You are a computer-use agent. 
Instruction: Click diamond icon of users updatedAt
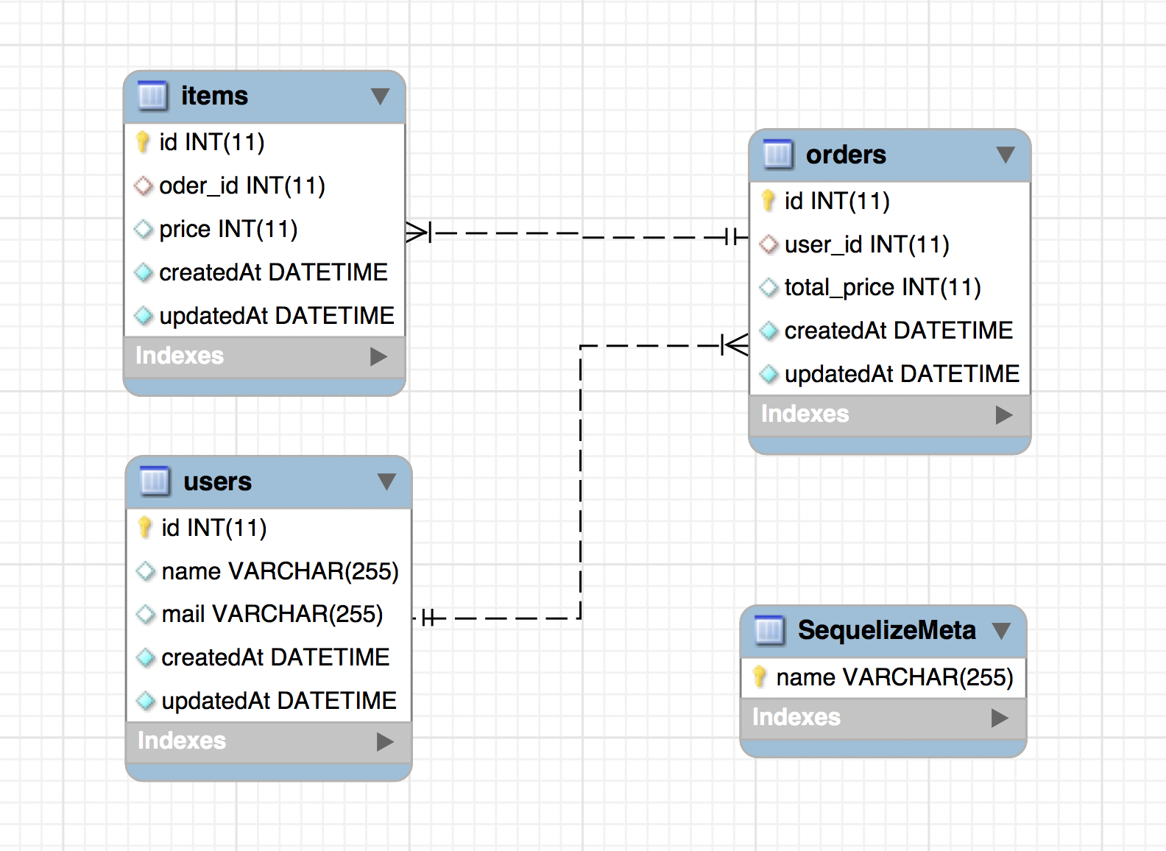[146, 701]
